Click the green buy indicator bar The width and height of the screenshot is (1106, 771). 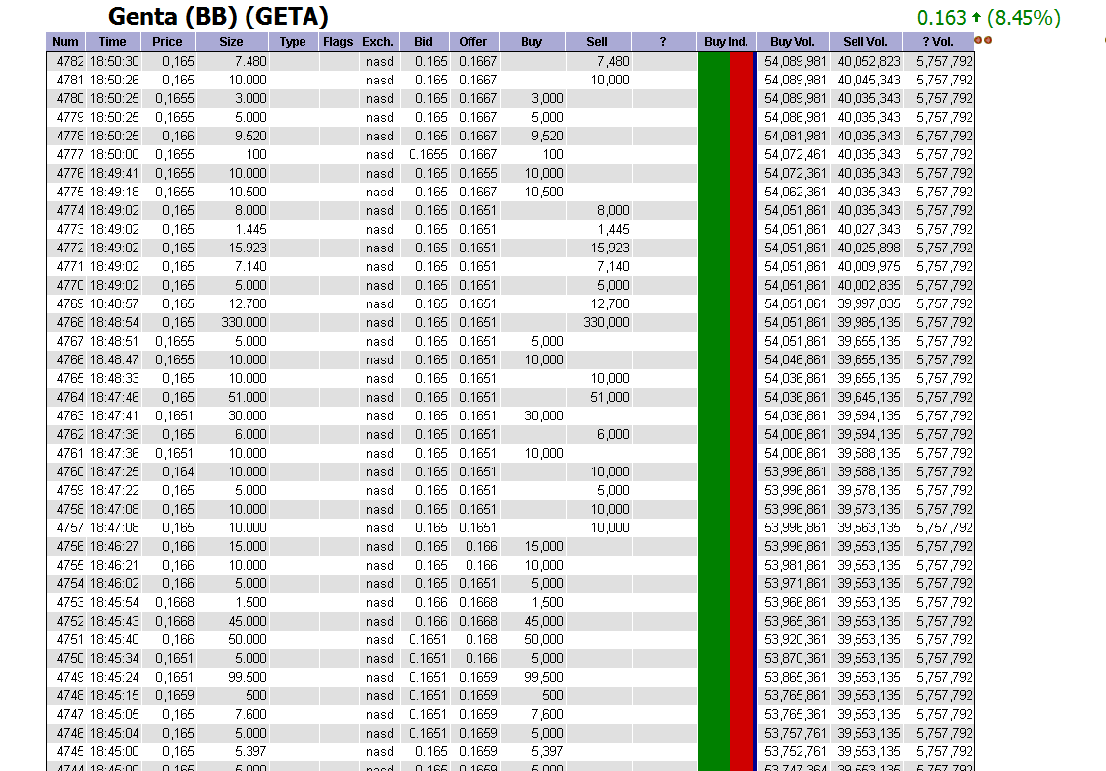click(714, 410)
